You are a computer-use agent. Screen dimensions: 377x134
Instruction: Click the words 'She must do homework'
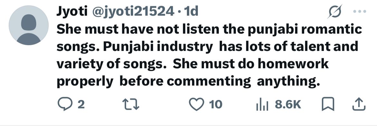pos(251,64)
